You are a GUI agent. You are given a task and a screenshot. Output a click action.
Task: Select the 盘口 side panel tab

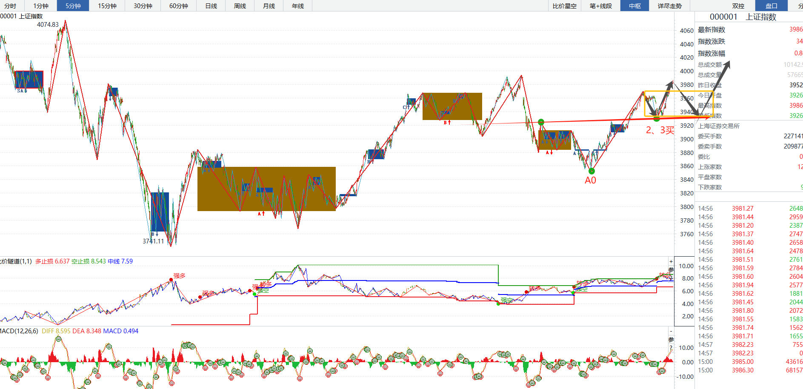point(772,6)
